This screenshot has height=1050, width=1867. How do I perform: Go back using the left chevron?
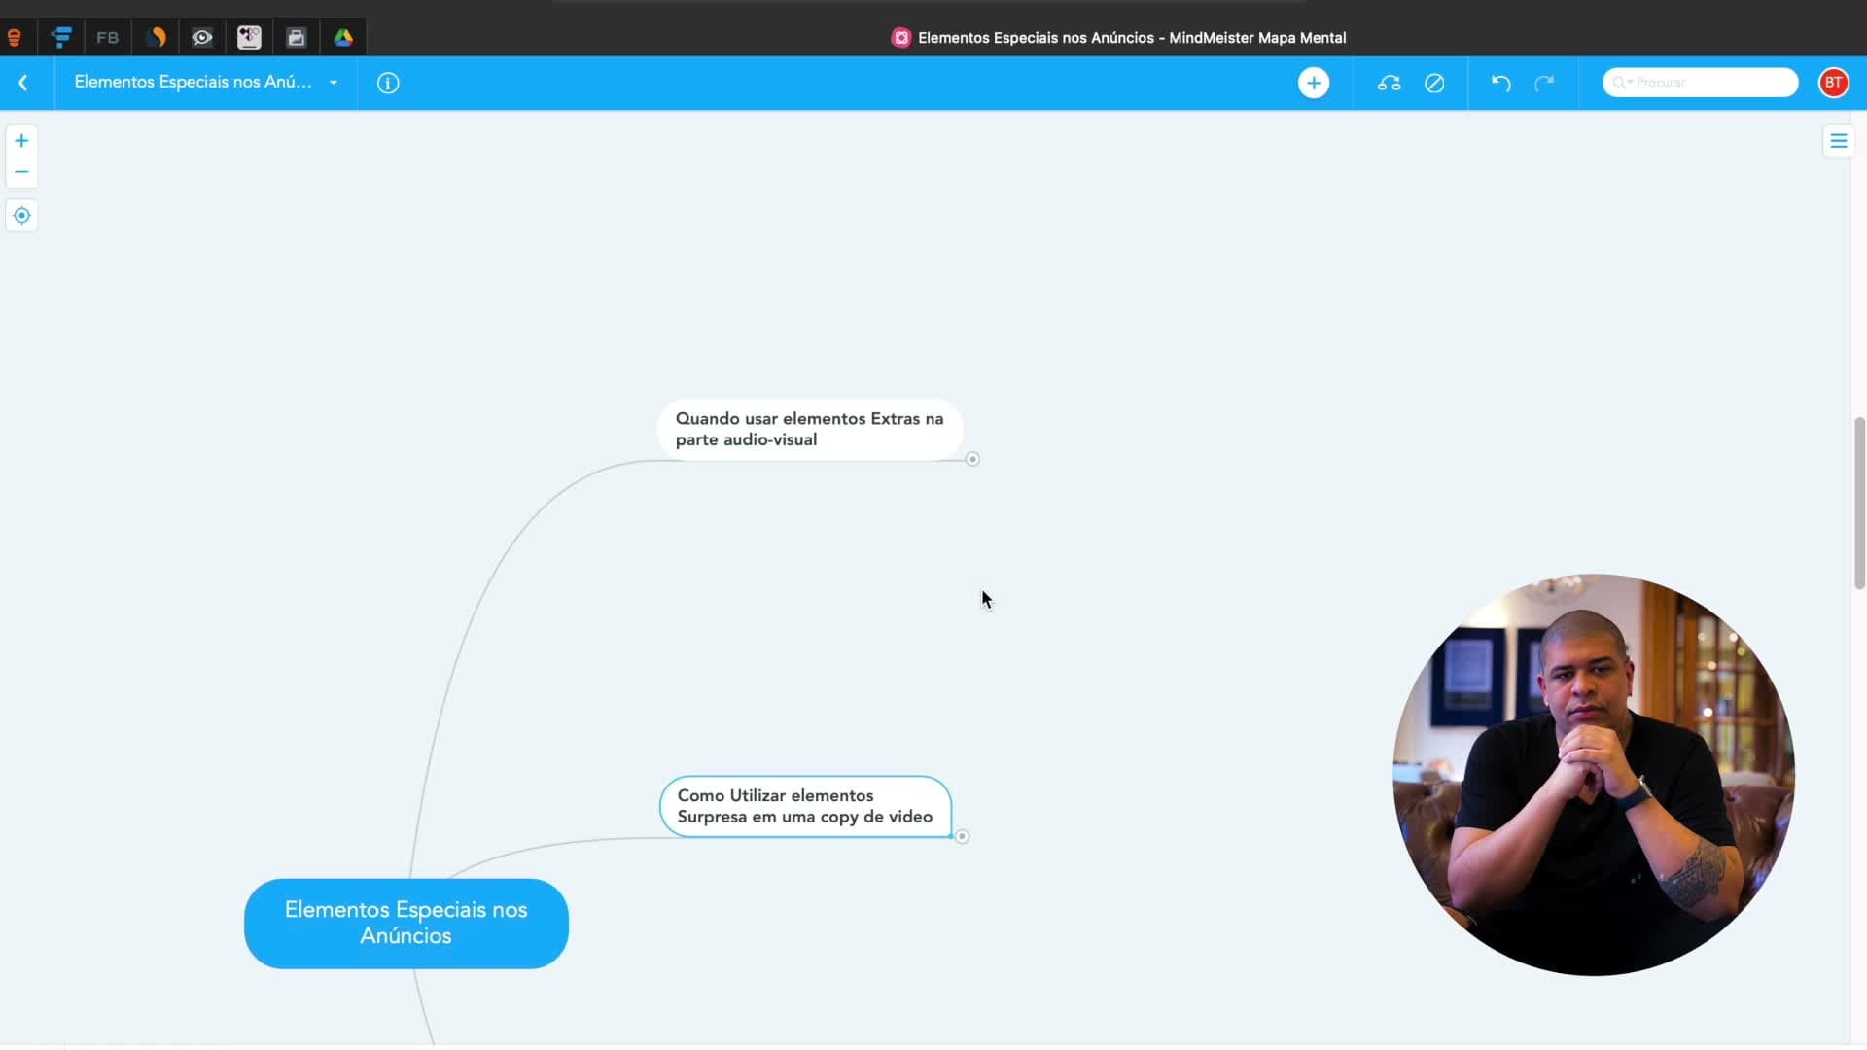(x=23, y=83)
